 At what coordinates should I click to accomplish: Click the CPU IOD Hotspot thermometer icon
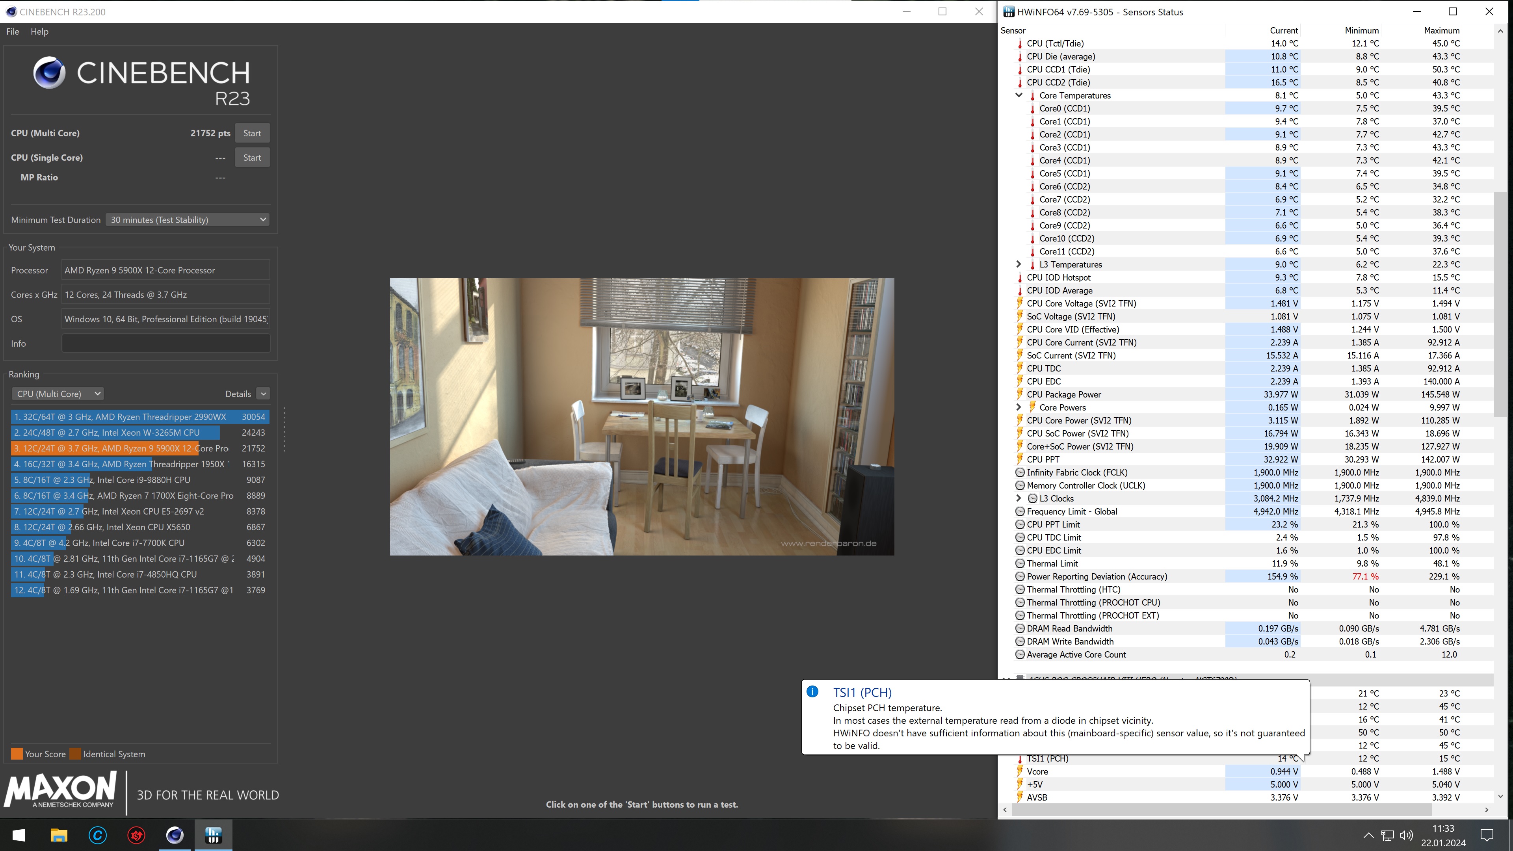click(1020, 278)
